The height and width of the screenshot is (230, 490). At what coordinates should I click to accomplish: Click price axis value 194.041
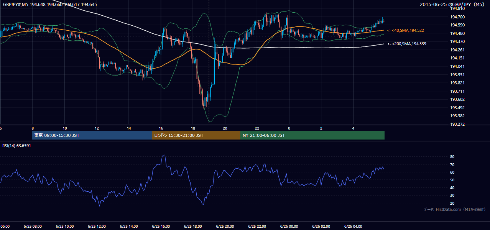pyautogui.click(x=457, y=66)
